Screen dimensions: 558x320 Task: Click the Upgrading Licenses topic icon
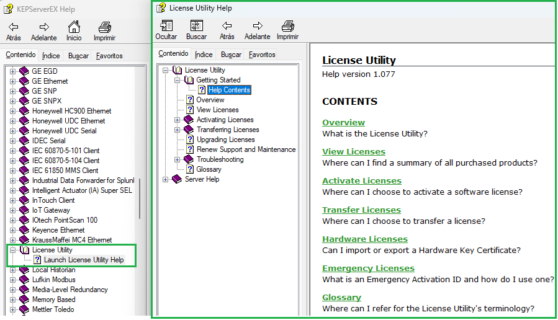point(190,140)
